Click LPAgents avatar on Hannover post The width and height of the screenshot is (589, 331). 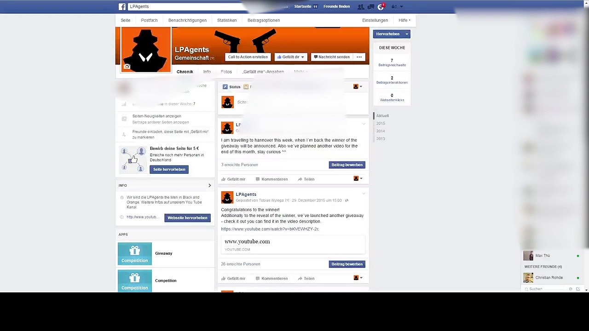227,127
